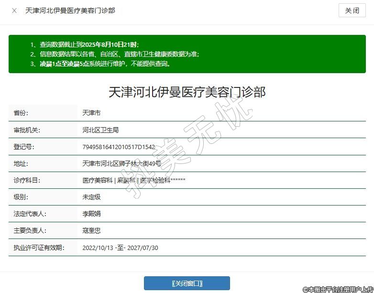Viewport: 374px width, 293px height.
Task: Select the large centered clinic name heading
Action: 187,92
